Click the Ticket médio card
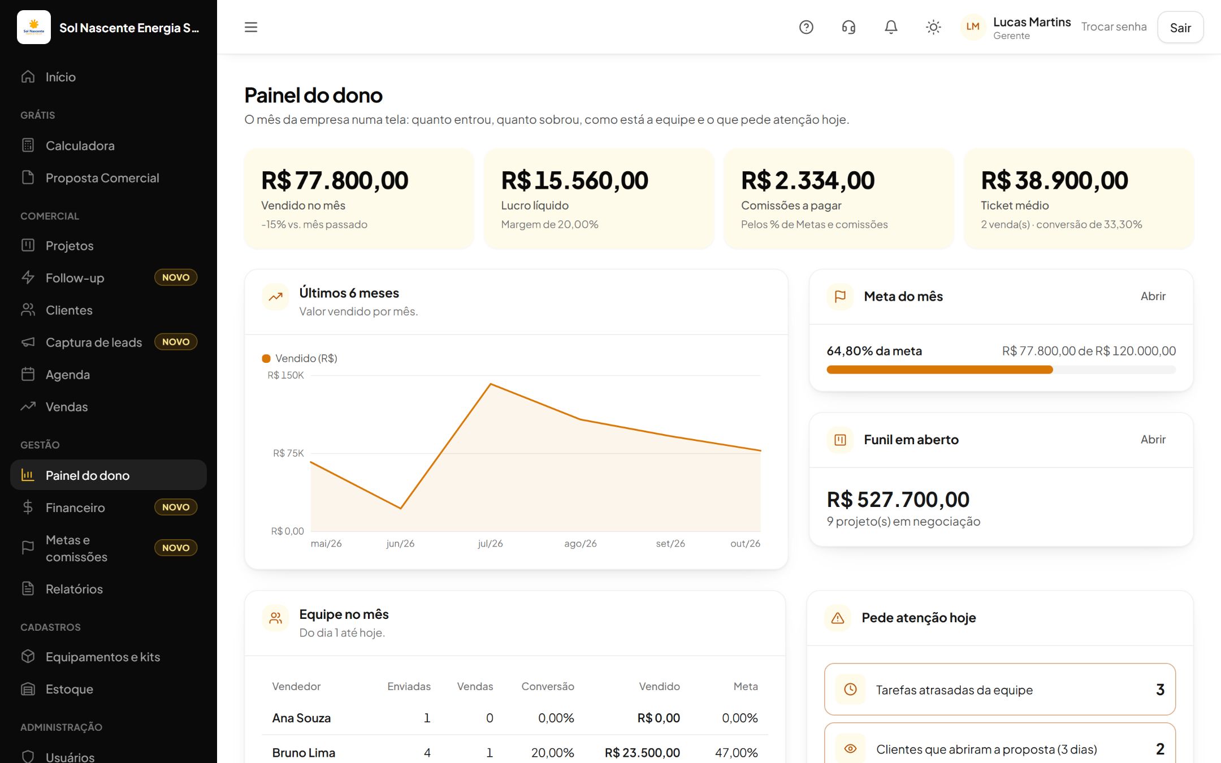1221x763 pixels. click(1079, 199)
